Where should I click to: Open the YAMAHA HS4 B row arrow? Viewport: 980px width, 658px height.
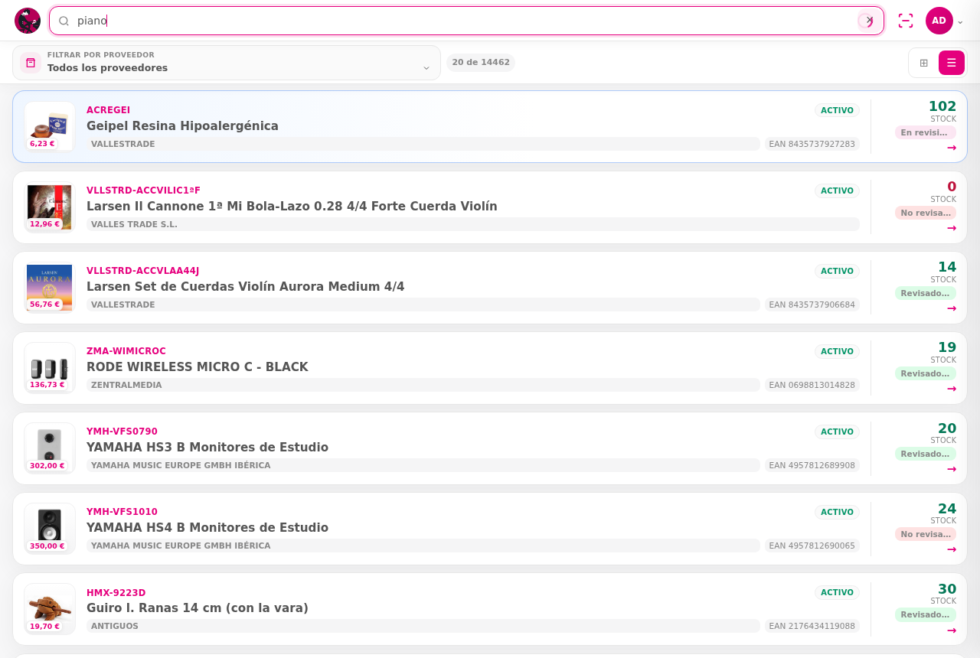952,549
